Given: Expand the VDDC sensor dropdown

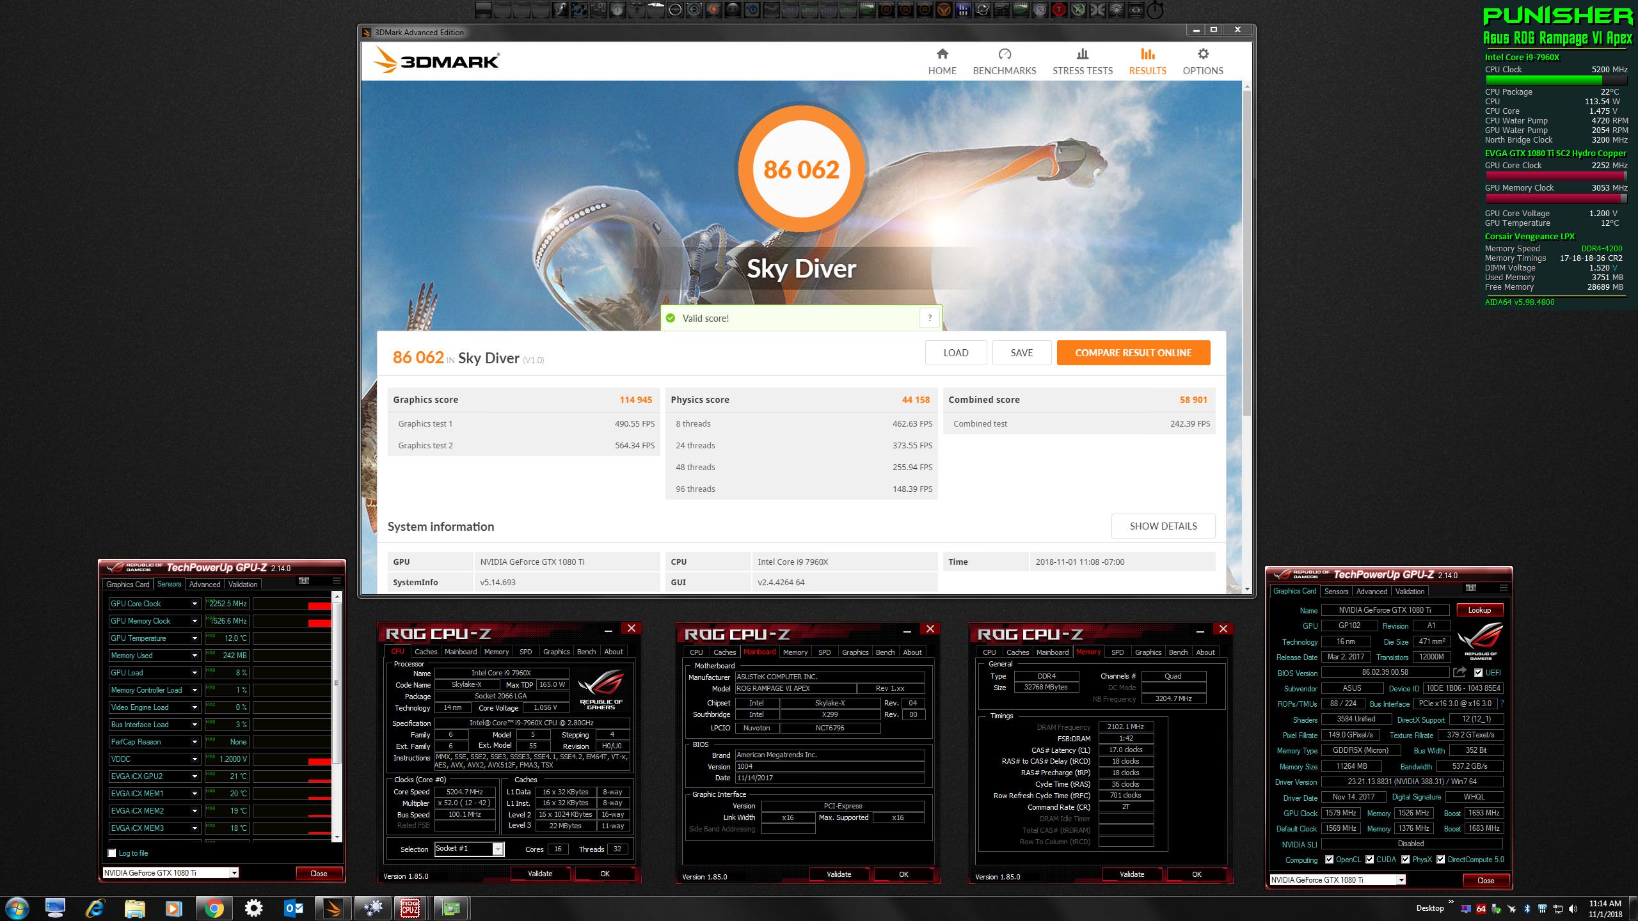Looking at the screenshot, I should click(x=195, y=759).
